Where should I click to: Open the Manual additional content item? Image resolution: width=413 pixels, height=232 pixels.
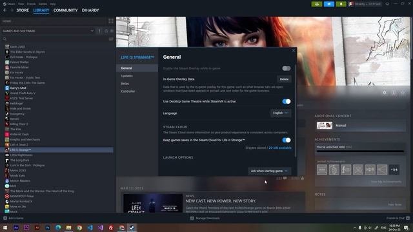tap(360, 126)
